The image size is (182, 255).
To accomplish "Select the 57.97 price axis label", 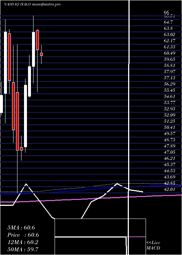I will [170, 71].
